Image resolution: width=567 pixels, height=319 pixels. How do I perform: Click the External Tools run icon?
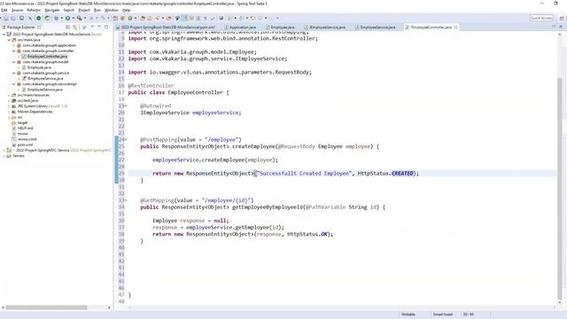tap(80, 18)
